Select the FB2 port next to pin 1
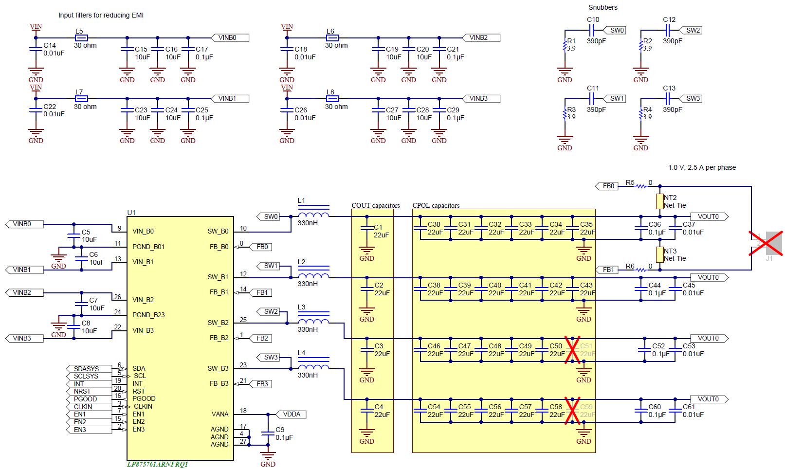785x469 pixels. pyautogui.click(x=260, y=338)
